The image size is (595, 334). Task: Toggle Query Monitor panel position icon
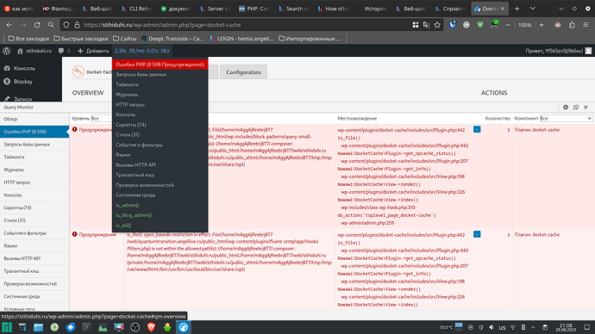tap(576, 107)
